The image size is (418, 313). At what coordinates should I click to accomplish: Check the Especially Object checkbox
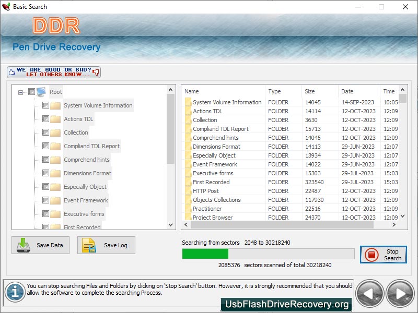[45, 187]
